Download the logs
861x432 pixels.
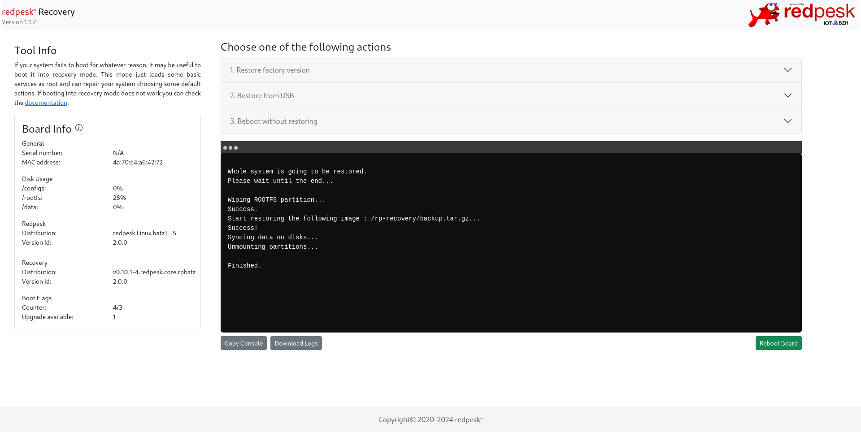pos(296,343)
